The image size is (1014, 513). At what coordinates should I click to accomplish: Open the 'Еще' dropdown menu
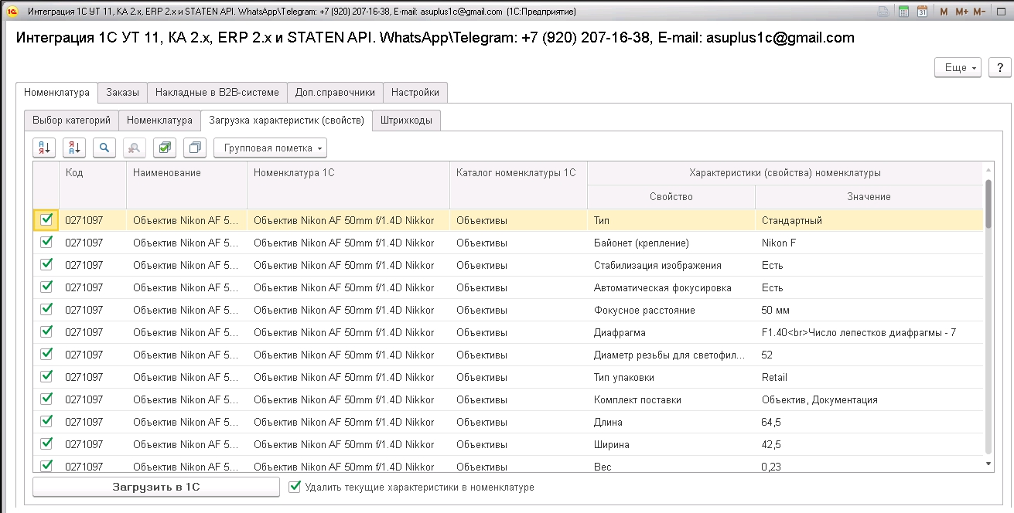click(x=958, y=68)
